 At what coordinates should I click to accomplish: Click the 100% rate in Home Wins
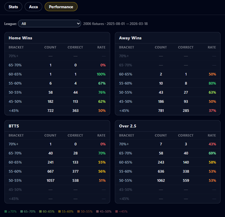[x=101, y=74]
